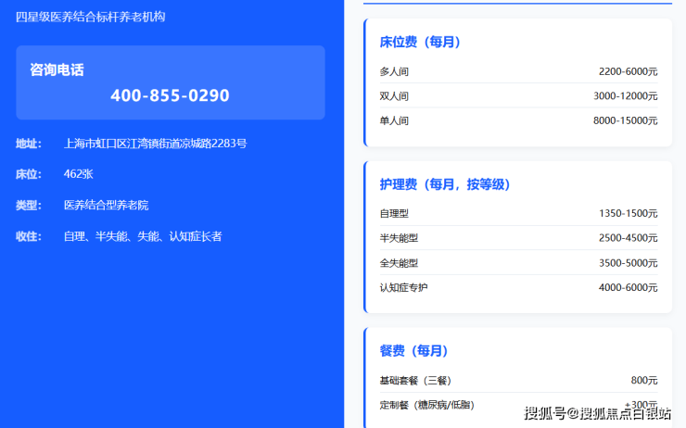Click the 单人间 8000-15000元 row

[518, 120]
